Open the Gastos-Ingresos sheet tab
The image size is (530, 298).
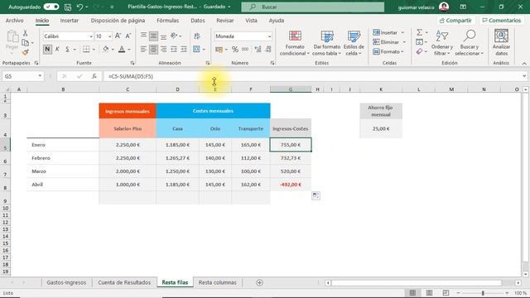pos(66,282)
